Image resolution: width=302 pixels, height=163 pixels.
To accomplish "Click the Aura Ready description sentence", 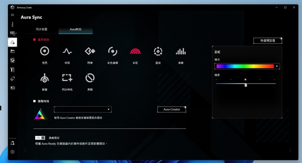I will tap(71, 144).
